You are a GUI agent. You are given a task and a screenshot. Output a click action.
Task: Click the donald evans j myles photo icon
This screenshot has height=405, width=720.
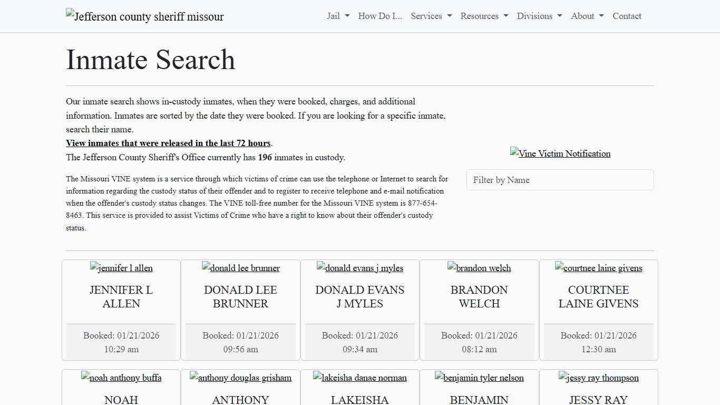(x=360, y=268)
